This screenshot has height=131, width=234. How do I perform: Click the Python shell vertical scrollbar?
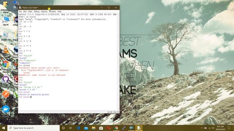(x=118, y=62)
